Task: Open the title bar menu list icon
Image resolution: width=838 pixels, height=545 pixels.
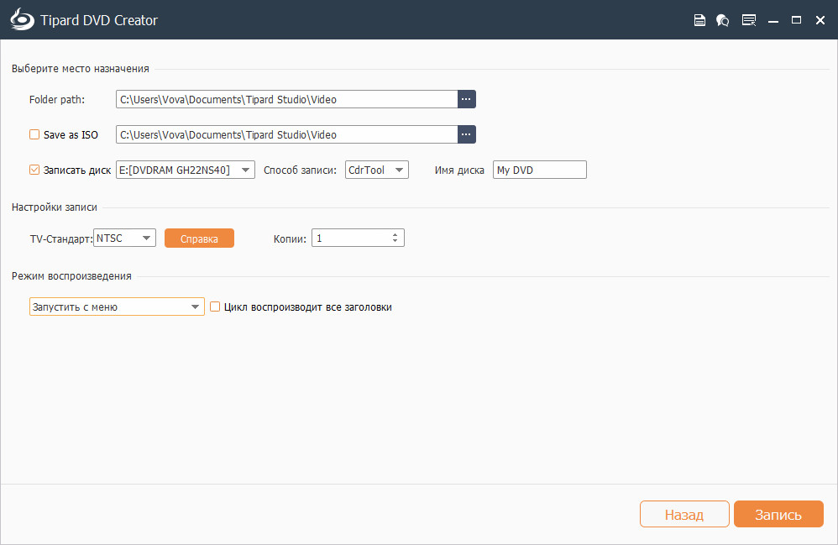Action: tap(749, 20)
